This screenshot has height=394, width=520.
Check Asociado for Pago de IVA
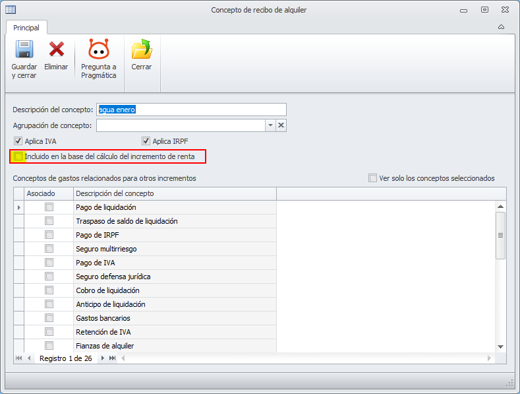coord(49,263)
